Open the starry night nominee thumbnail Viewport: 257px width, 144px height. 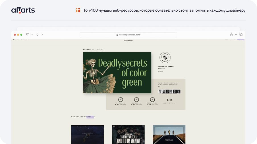coord(87,135)
